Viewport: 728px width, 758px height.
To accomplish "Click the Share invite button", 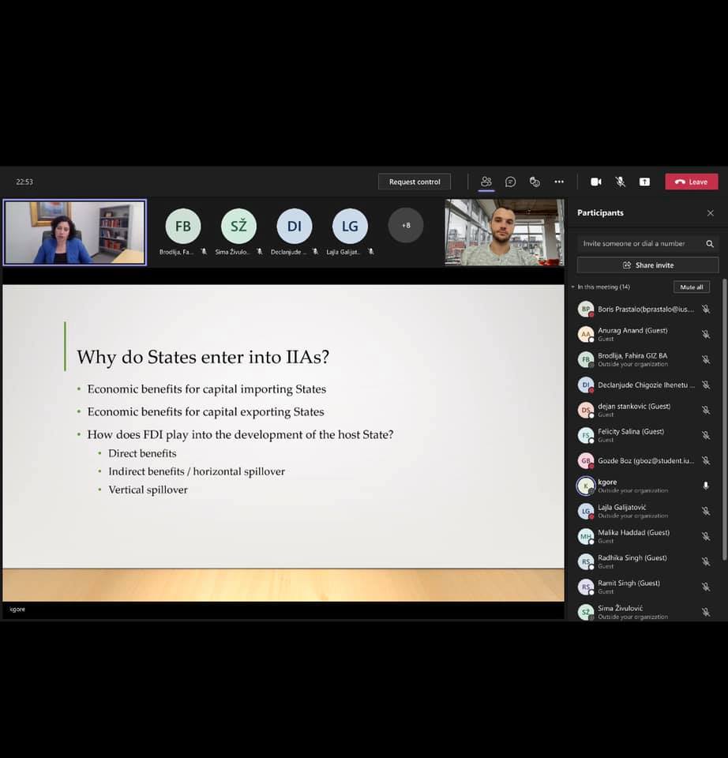I will tap(647, 265).
